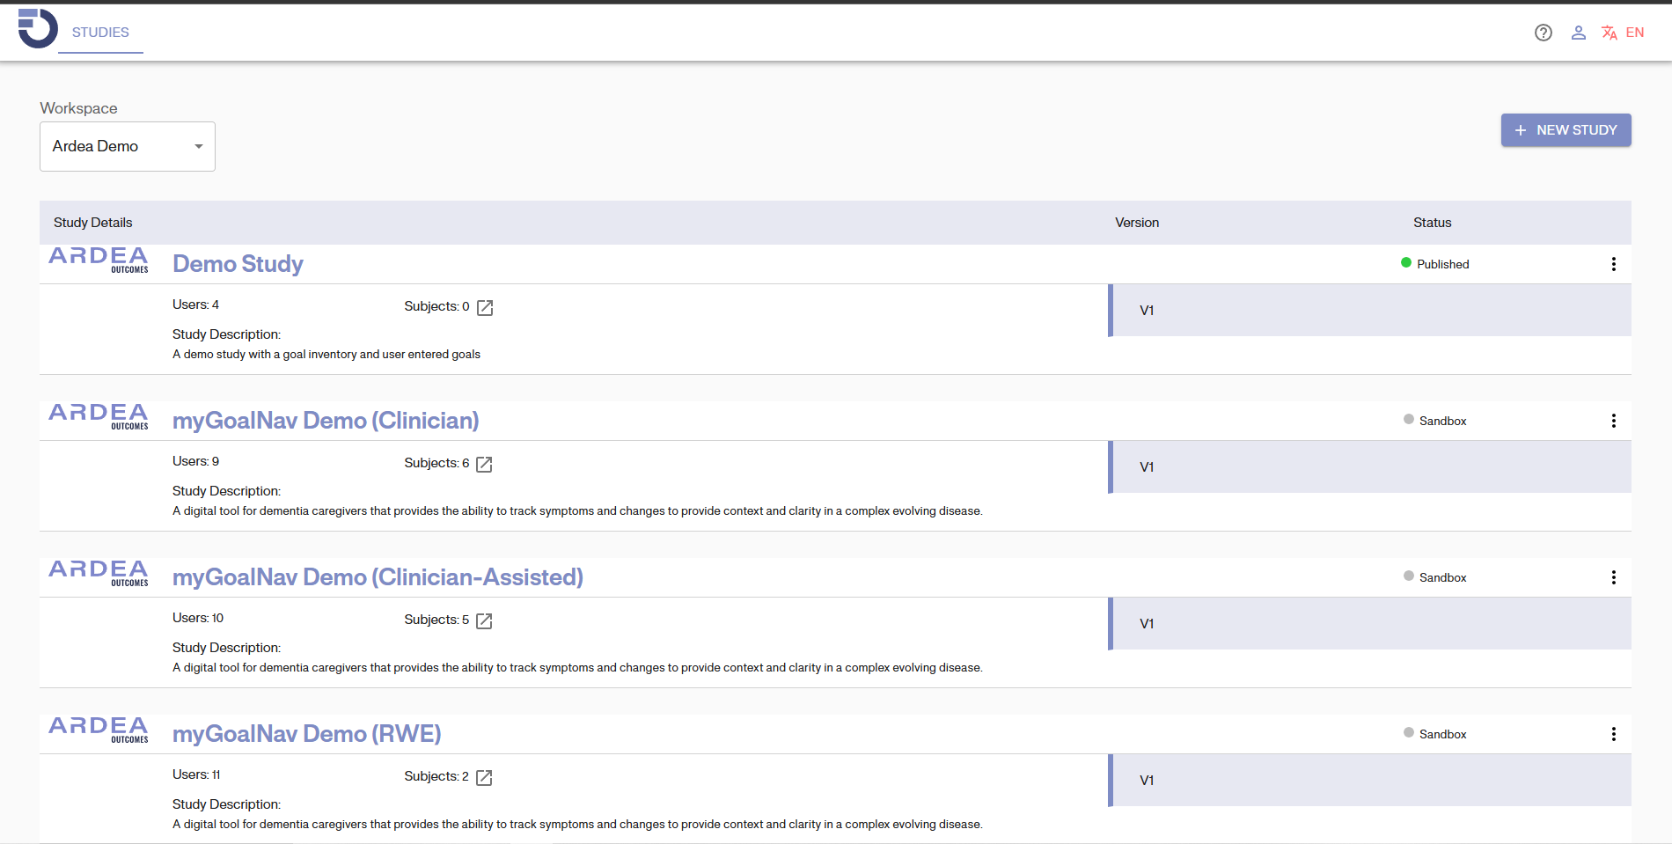Expand the Ardea Demo workspace dropdown
Viewport: 1672px width, 844px height.
pyautogui.click(x=128, y=146)
